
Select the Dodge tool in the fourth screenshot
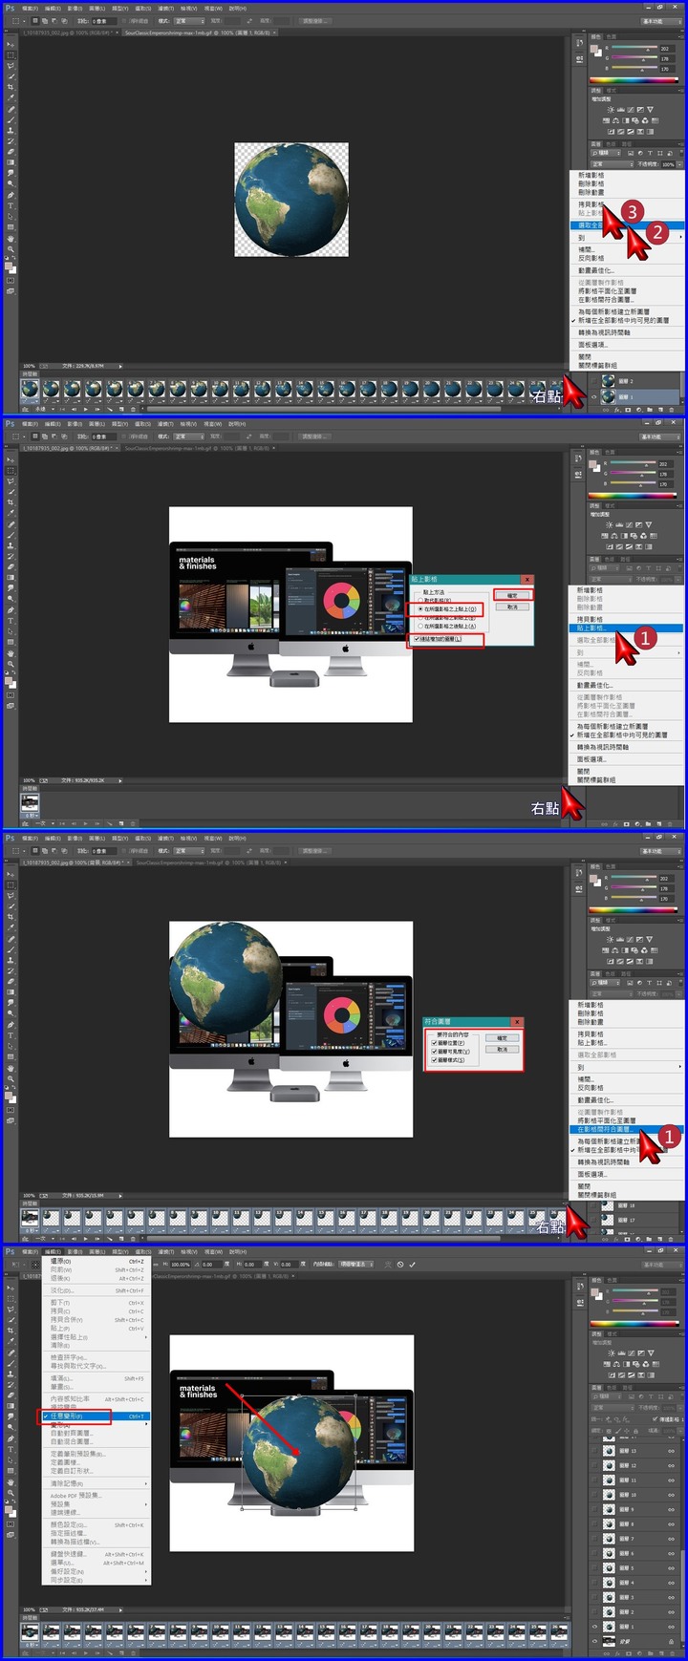coord(11,1427)
